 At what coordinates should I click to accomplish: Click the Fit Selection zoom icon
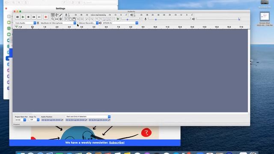pos(105,19)
